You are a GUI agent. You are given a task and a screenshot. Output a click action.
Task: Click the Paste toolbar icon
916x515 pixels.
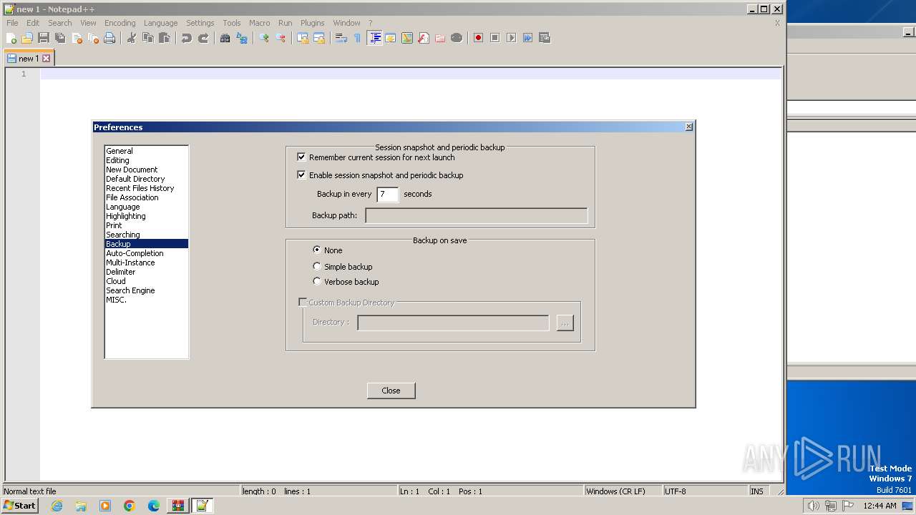165,38
